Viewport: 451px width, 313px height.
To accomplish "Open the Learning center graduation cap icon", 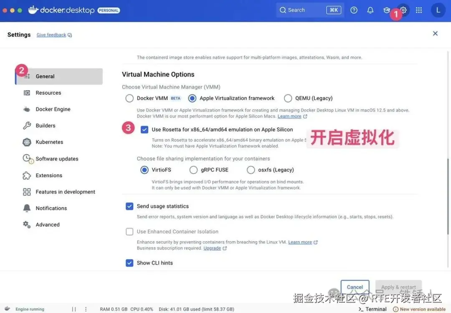I will [387, 10].
